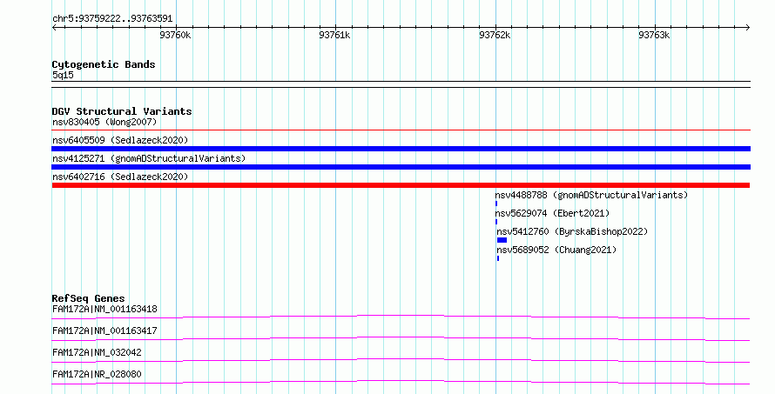Click the 93763k ruler tick label
Screen dimensions: 775x394
point(654,35)
